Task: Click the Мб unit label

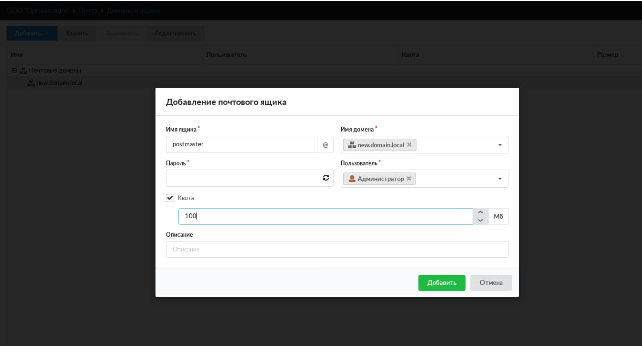Action: point(498,216)
